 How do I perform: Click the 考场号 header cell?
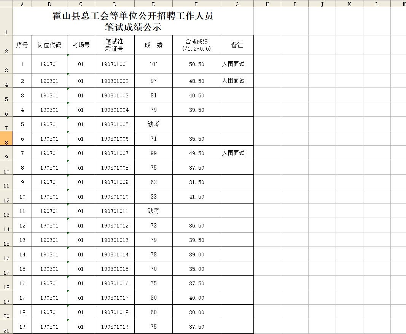[x=81, y=45]
